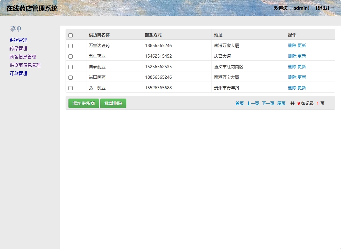The width and height of the screenshot is (341, 249).
Task: Delete the supplier 万宝达医药
Action: [292, 45]
